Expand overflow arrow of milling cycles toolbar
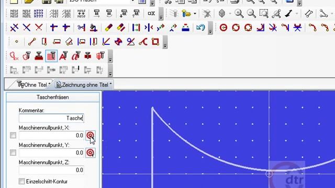 point(110,57)
